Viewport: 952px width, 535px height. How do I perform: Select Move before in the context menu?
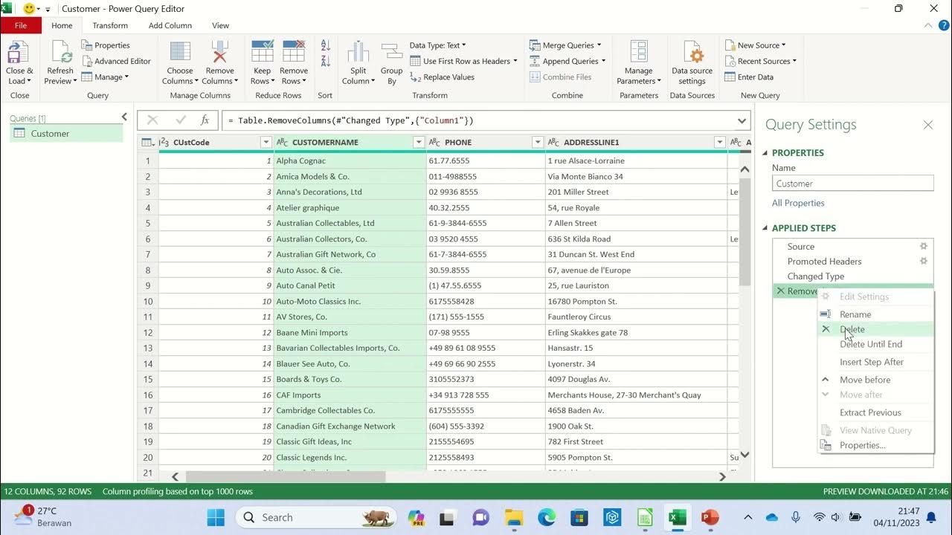tap(875, 380)
